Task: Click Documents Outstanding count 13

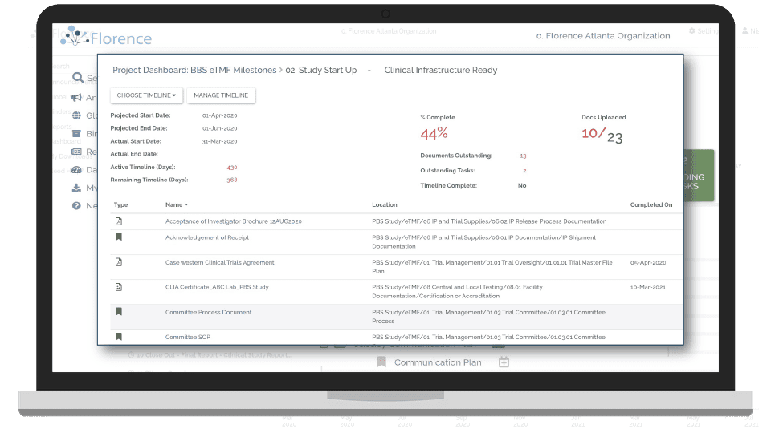Action: click(523, 156)
